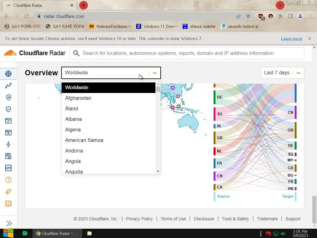Open the shield arrow Security icon in sidebar
The height and width of the screenshot is (238, 317).
click(8, 97)
